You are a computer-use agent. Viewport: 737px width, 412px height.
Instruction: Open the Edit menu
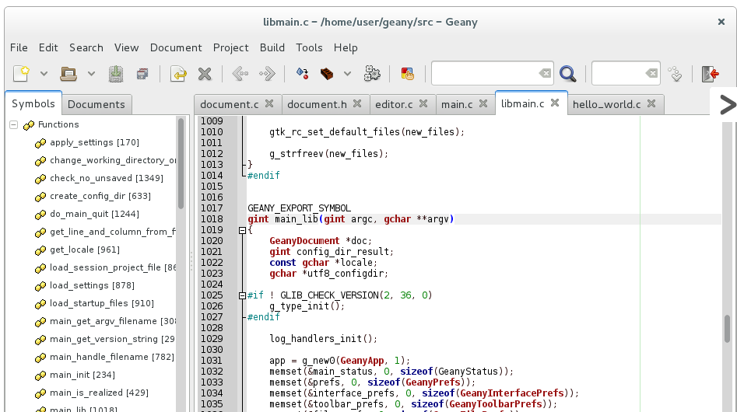click(x=48, y=48)
